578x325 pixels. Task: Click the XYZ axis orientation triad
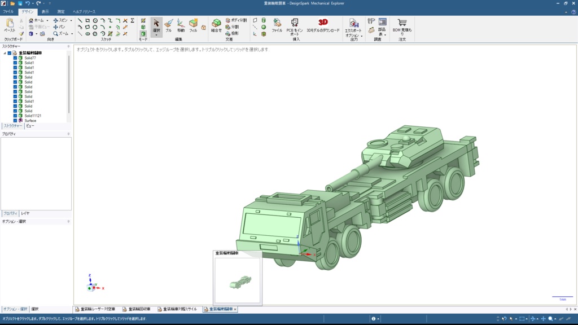[x=94, y=283]
